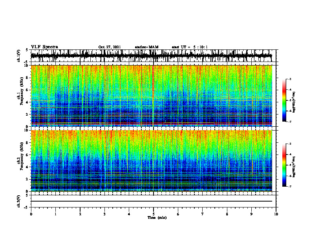Pick the ch.2 spectrogram color scale bar
The width and height of the screenshot is (311, 240).
pos(284,165)
